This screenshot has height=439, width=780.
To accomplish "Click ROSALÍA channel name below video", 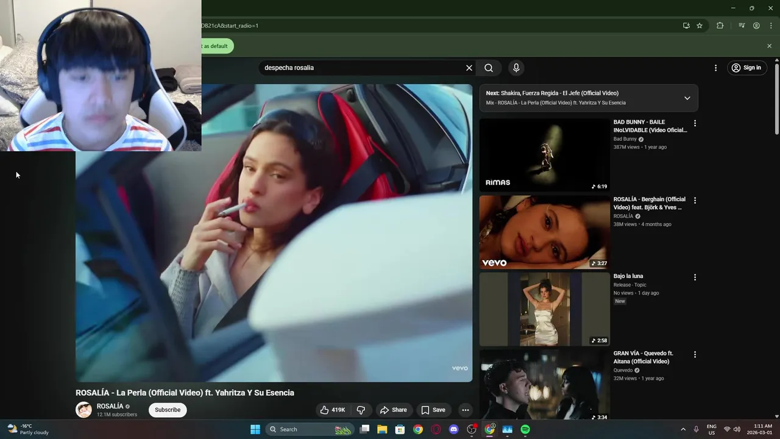I will pyautogui.click(x=110, y=406).
